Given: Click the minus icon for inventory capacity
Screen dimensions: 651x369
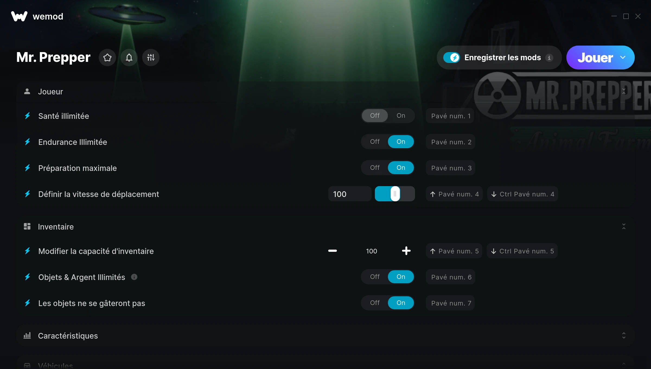Looking at the screenshot, I should click(x=333, y=251).
